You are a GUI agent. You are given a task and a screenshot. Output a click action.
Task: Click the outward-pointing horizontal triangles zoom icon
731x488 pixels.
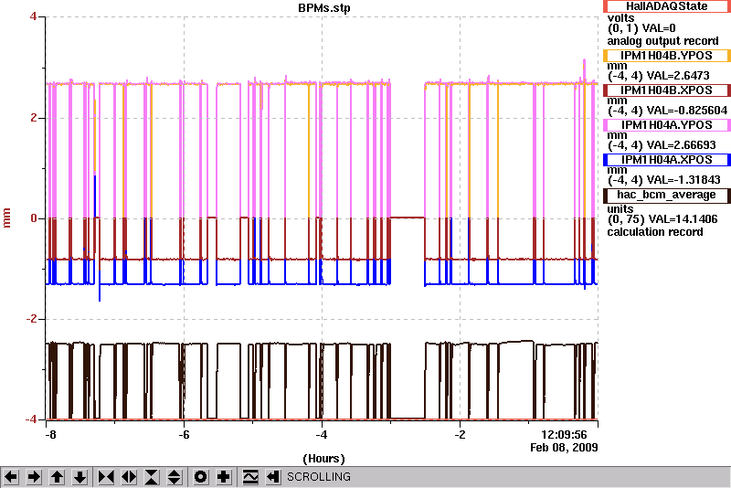coord(129,477)
